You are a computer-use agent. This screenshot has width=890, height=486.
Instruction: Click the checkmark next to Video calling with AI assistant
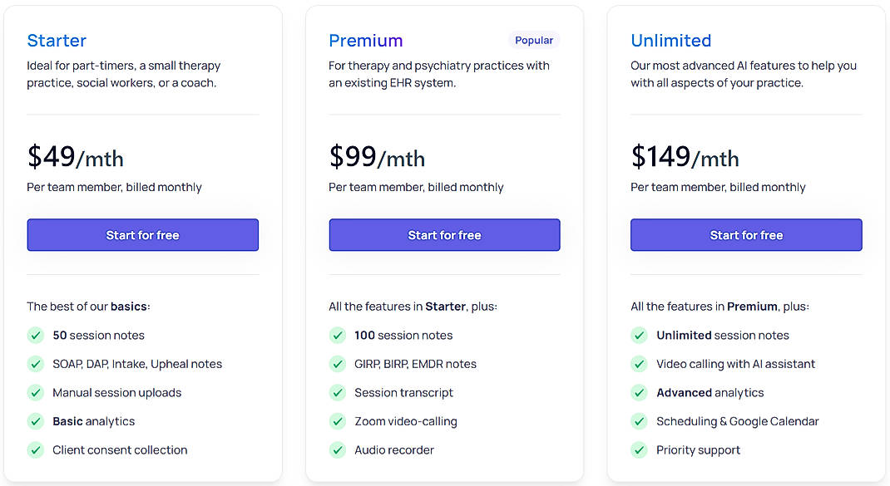pyautogui.click(x=639, y=364)
